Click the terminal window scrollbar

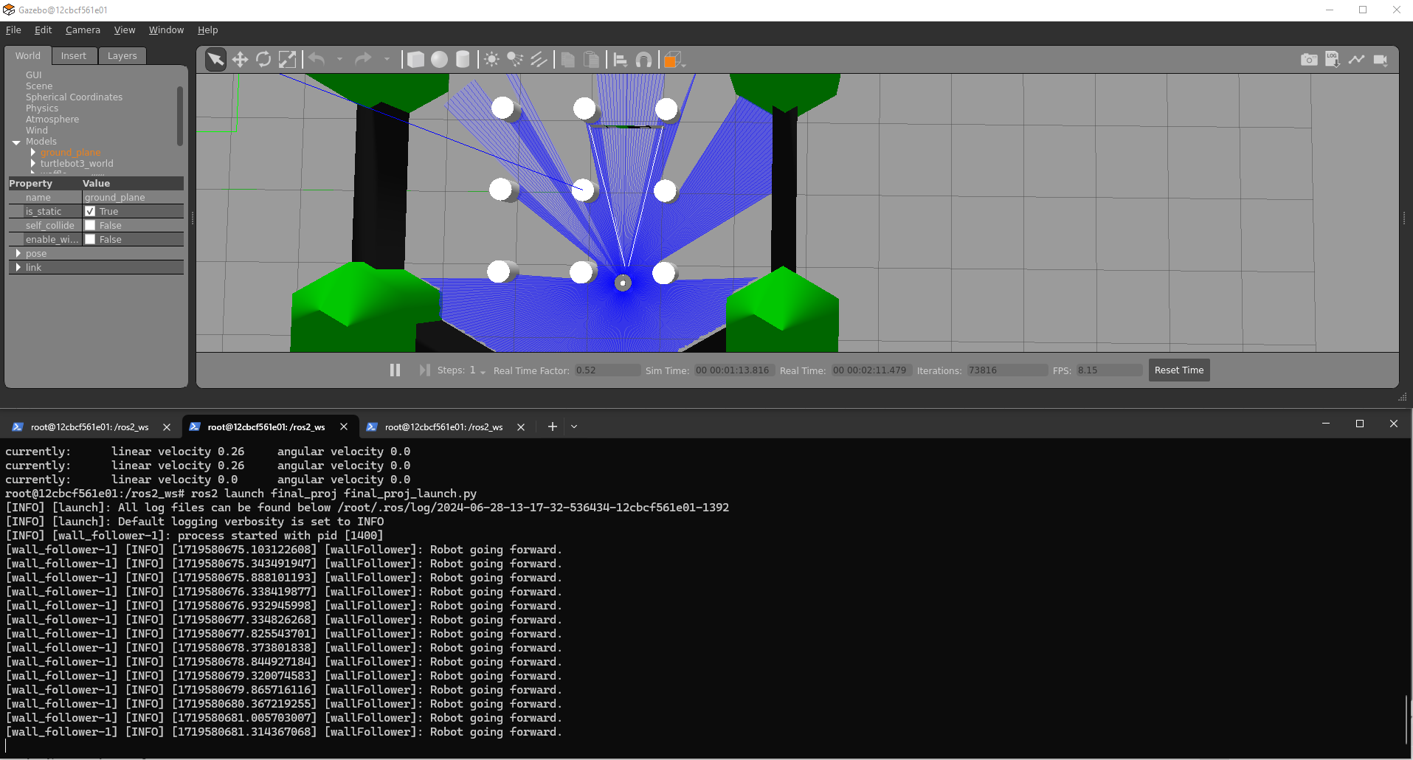click(1407, 719)
